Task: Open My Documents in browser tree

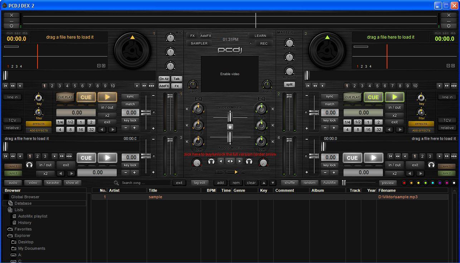Action: [32, 248]
